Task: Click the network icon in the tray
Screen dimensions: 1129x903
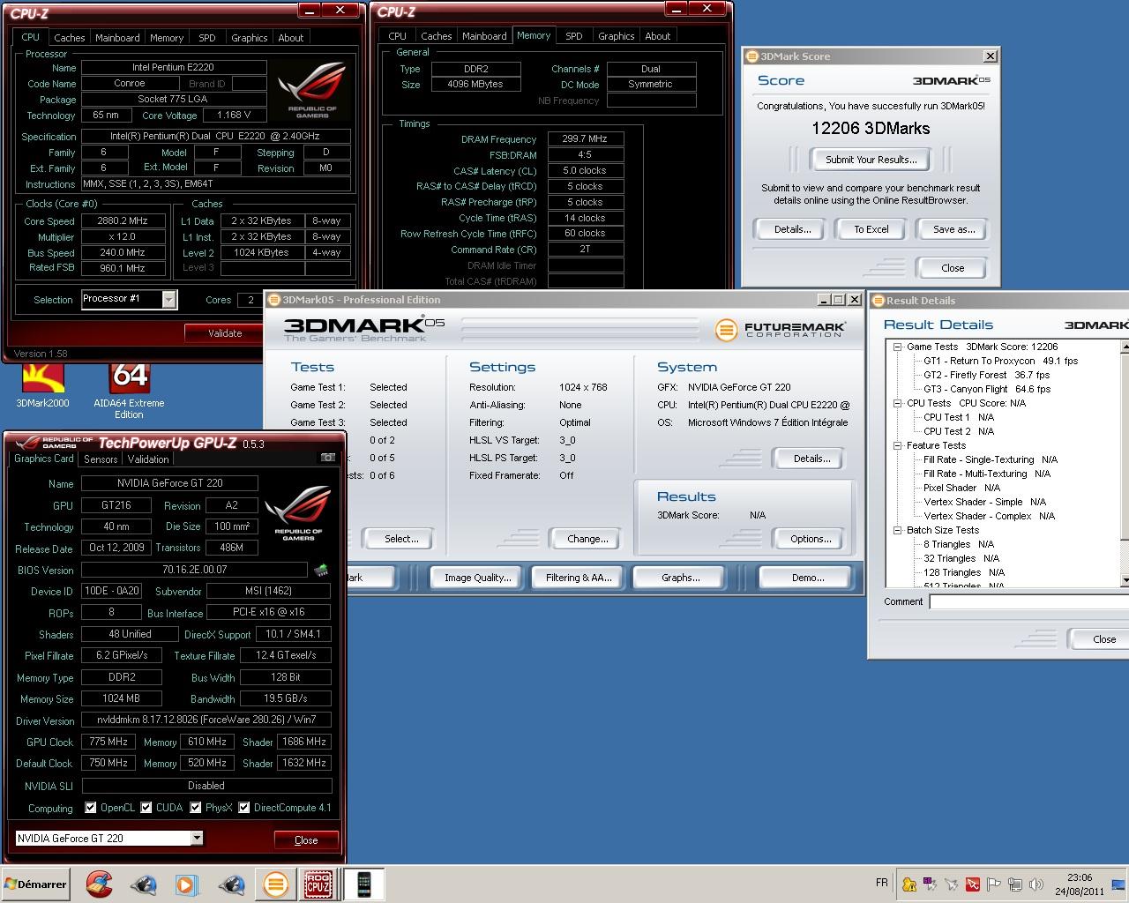Action: [x=1015, y=884]
